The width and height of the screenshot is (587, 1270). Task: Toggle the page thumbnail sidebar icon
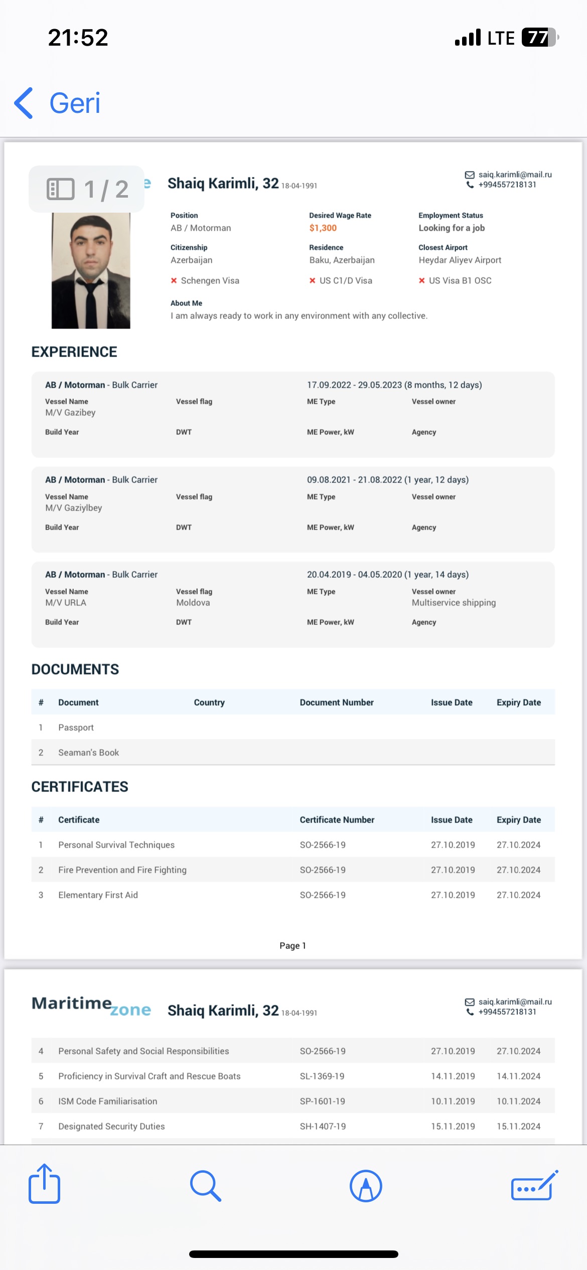coord(60,189)
